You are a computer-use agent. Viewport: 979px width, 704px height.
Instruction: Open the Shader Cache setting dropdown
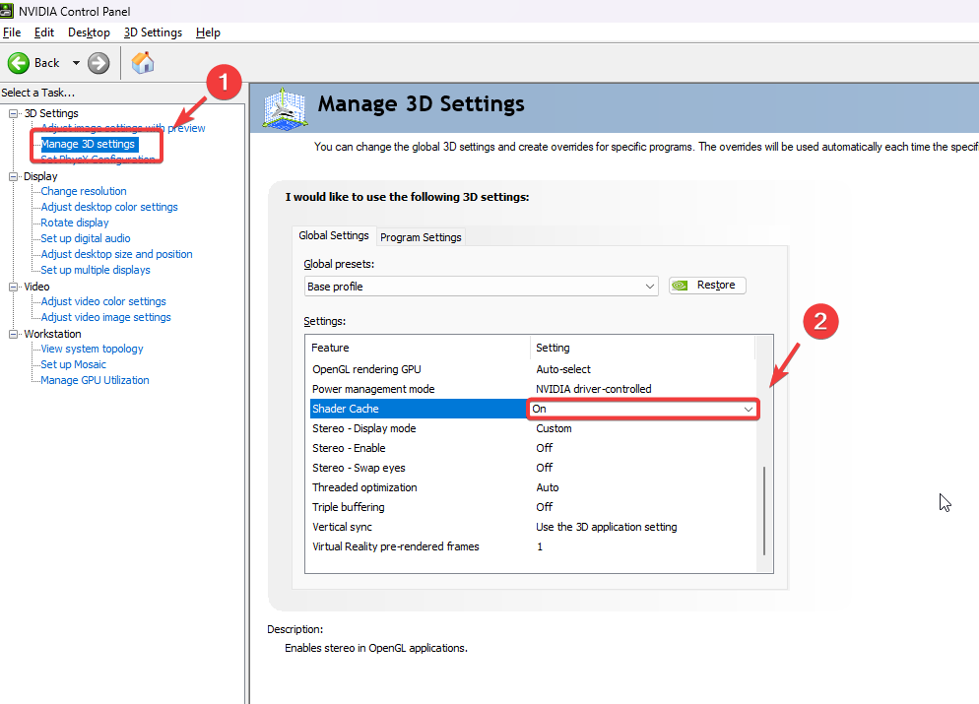pyautogui.click(x=748, y=409)
